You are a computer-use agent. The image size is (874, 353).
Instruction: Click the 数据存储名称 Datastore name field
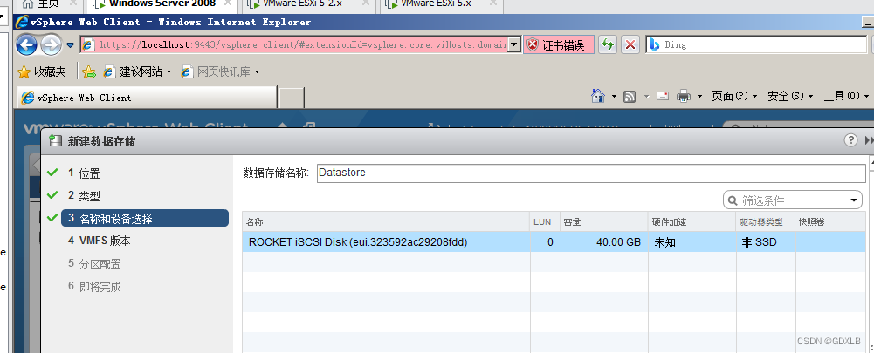591,173
